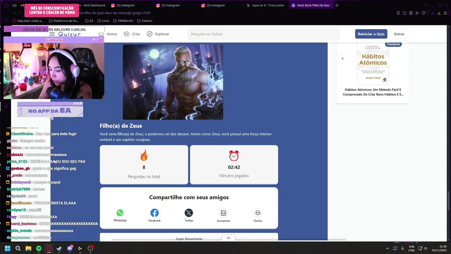Select the Você Seria Filho De Qual tab

312,5
